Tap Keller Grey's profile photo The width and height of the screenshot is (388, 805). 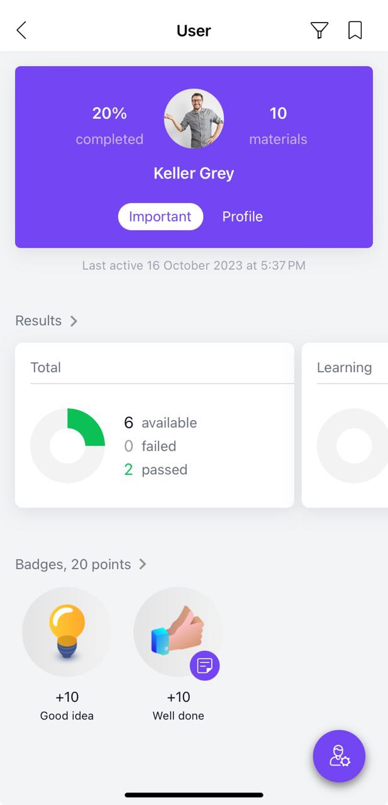click(194, 118)
